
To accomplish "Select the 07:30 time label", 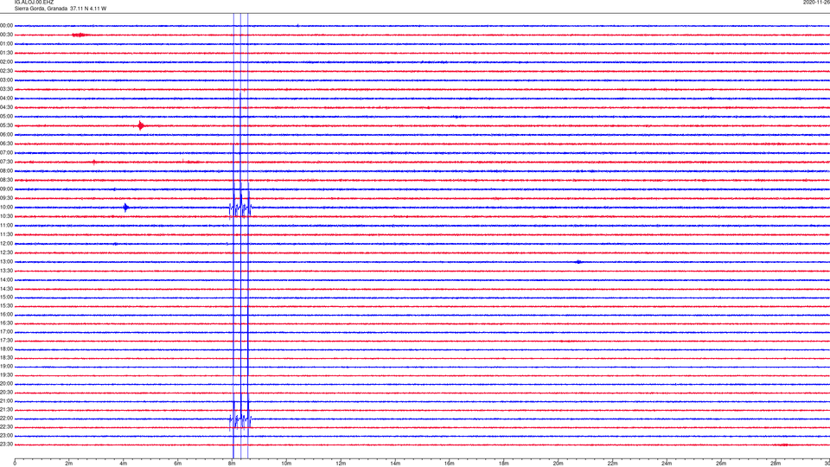I will (6, 162).
